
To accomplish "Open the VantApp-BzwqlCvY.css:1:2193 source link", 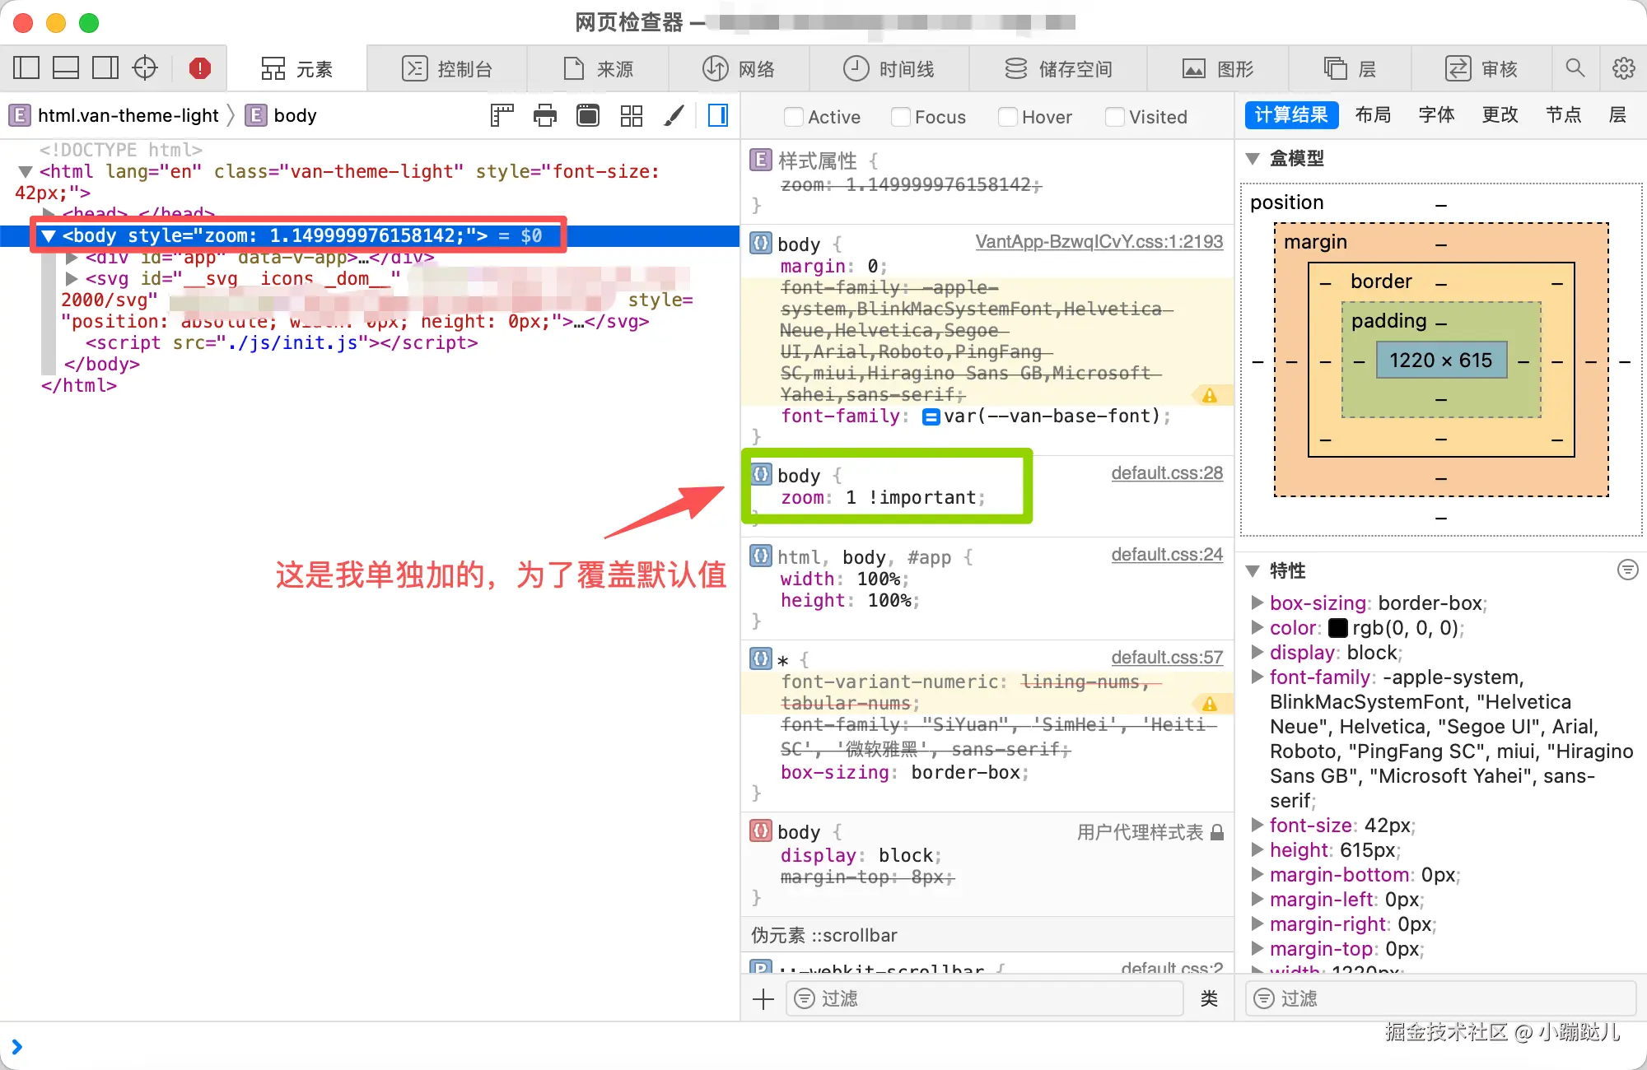I will [1099, 242].
